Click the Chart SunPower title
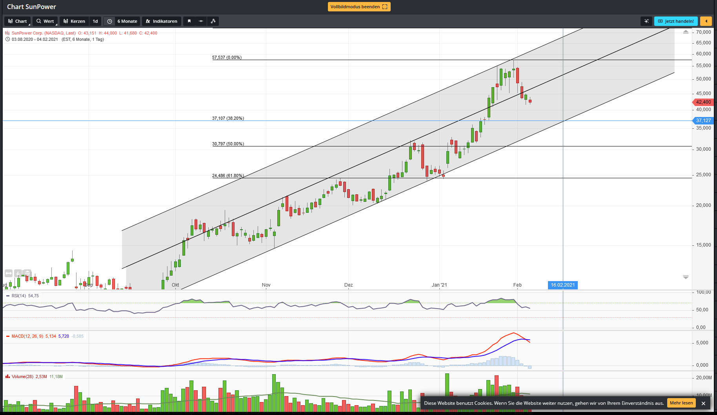This screenshot has width=717, height=415. coord(31,7)
